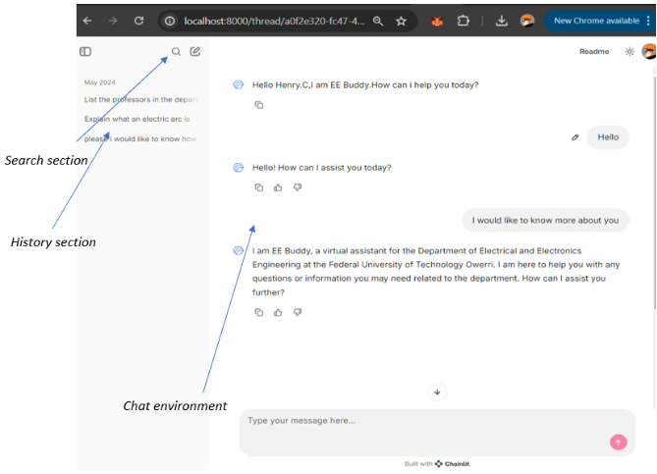The image size is (657, 474).
Task: Collapse the sidebar using the panel icon
Action: [85, 52]
